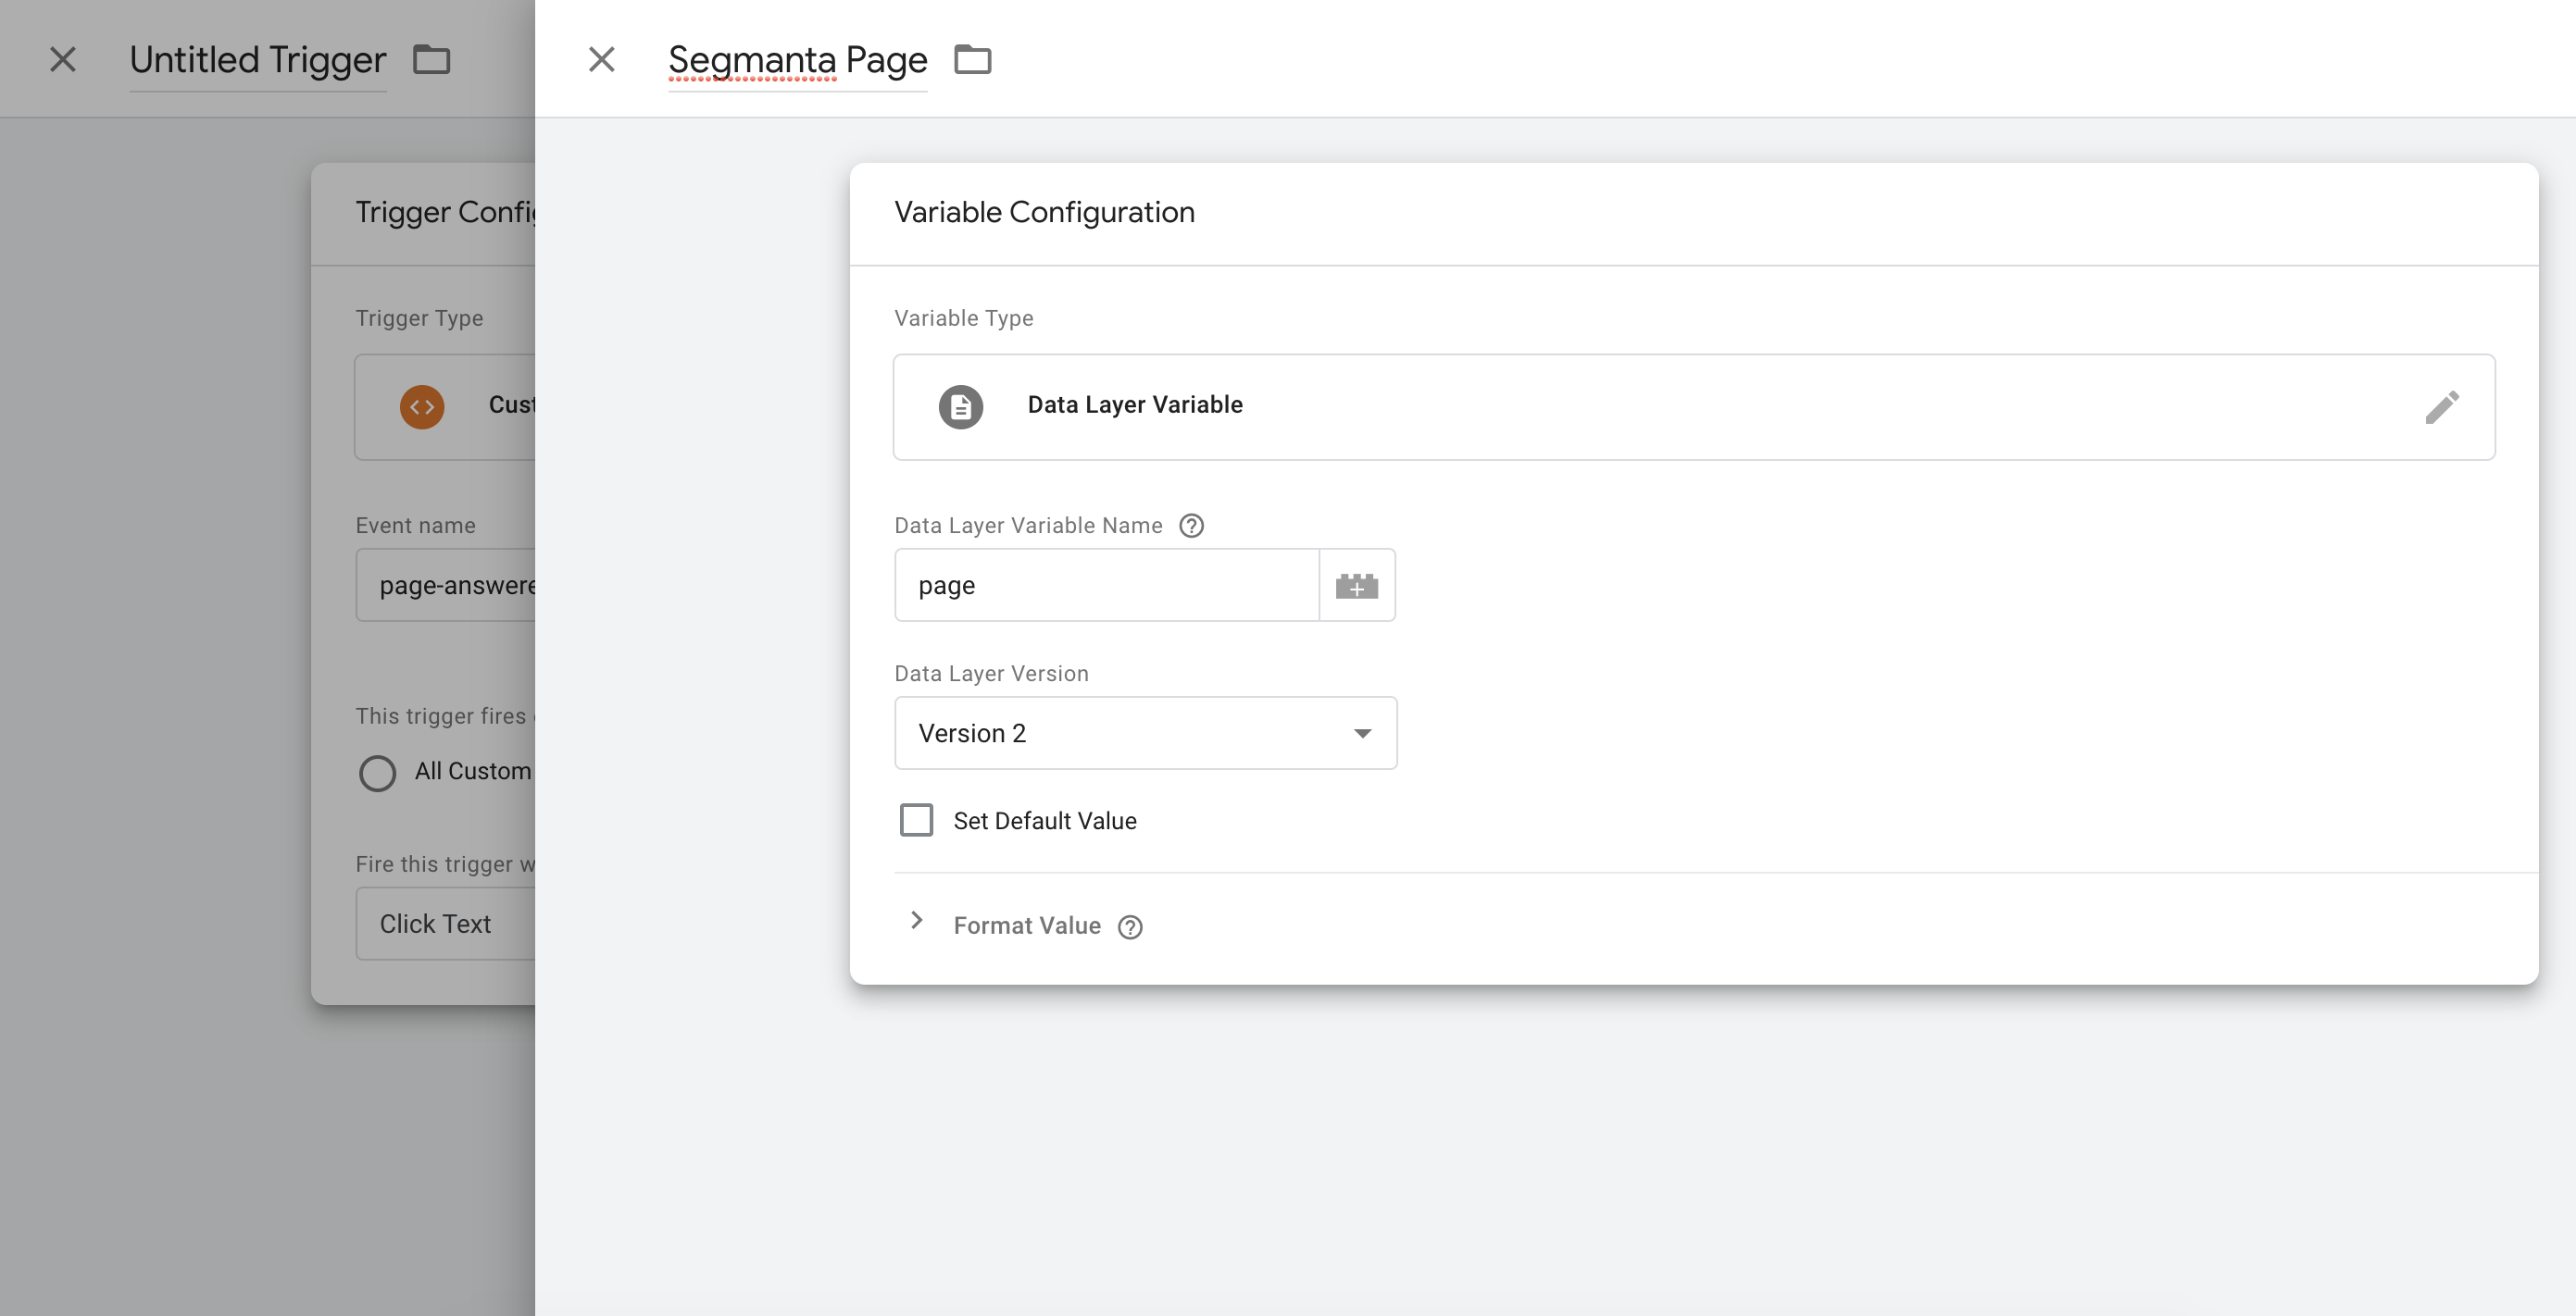2576x1316 pixels.
Task: Click the Custom Event trigger type icon
Action: tap(422, 406)
